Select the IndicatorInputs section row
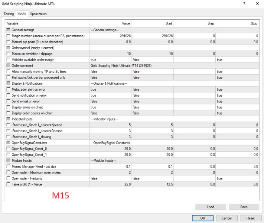The image size is (264, 223). pos(132,119)
